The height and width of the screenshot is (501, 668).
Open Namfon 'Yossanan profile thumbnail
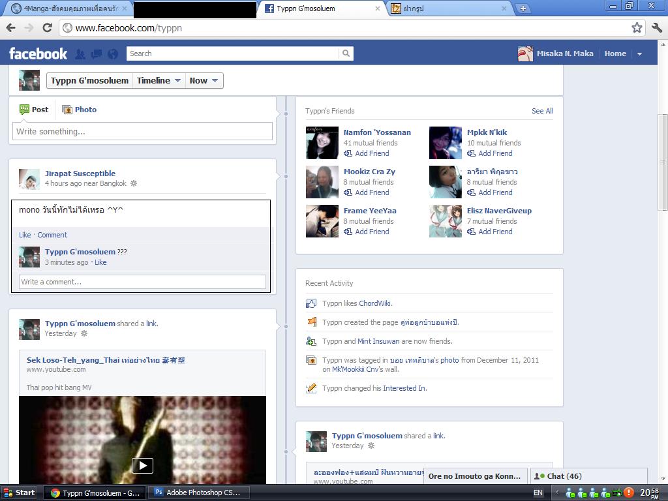[x=322, y=143]
